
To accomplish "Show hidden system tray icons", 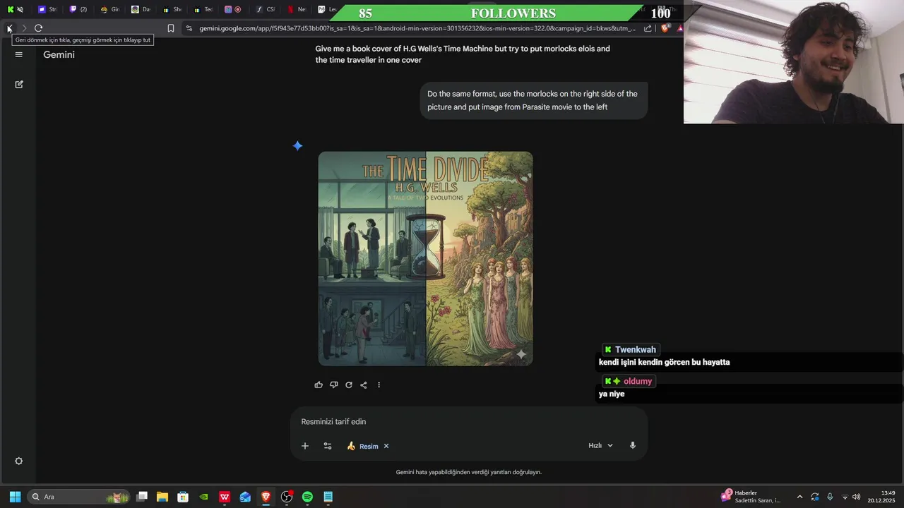I will pos(799,497).
